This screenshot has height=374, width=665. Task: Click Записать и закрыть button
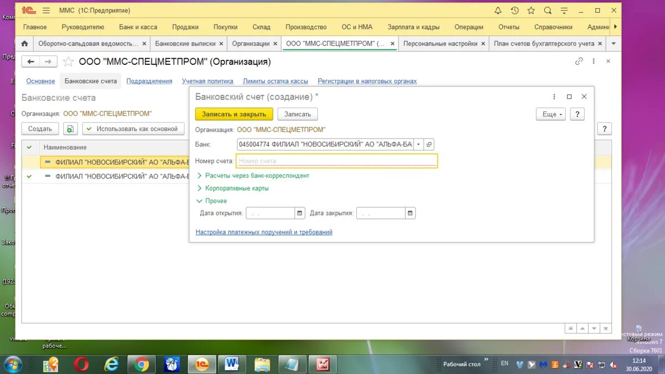coord(234,114)
